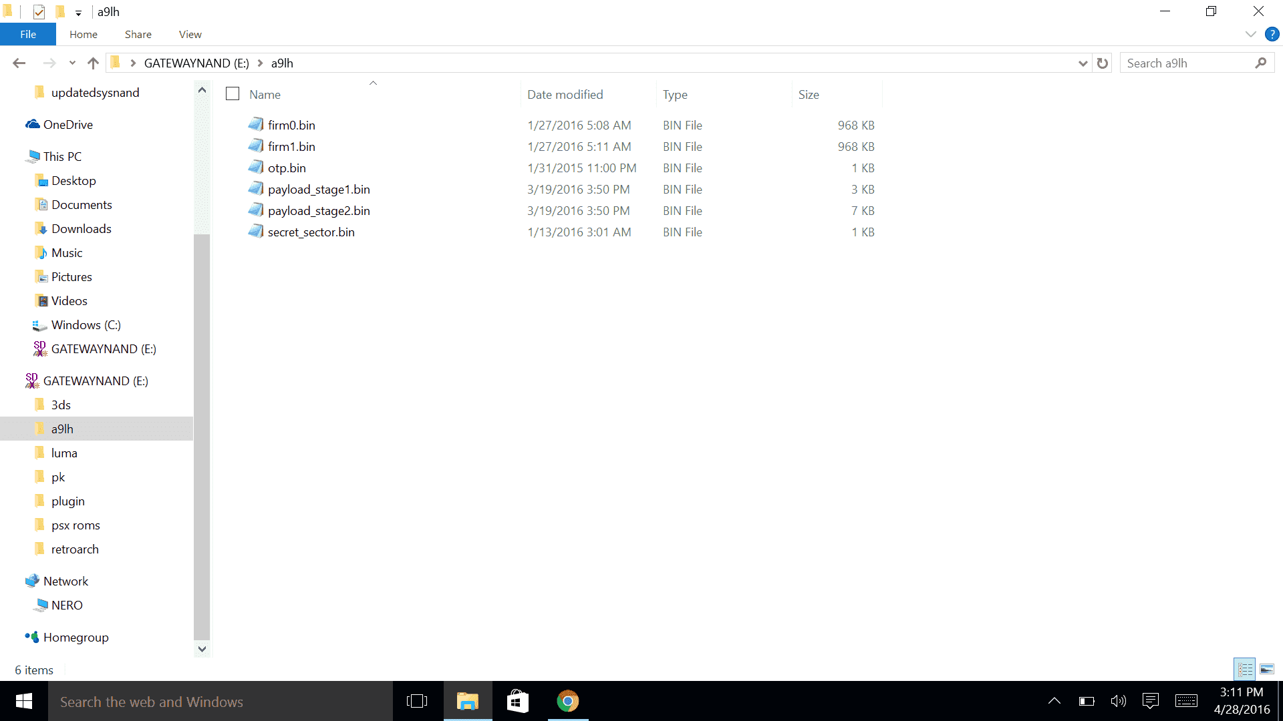Switch to Large icons view layout

(x=1267, y=669)
